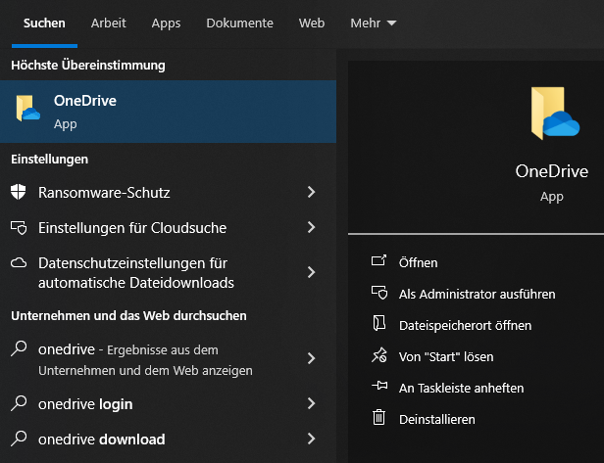Image resolution: width=604 pixels, height=463 pixels.
Task: Click the Ransomware-Schutz shield icon
Action: (x=18, y=192)
